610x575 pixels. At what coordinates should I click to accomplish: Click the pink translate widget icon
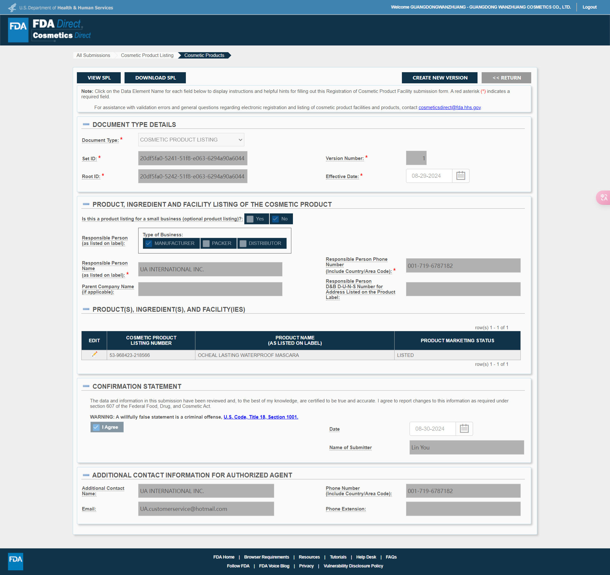(x=603, y=197)
